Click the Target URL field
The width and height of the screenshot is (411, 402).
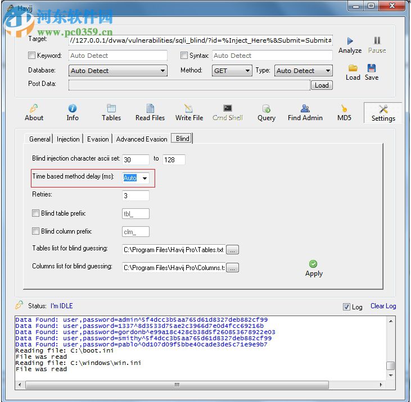(201, 40)
